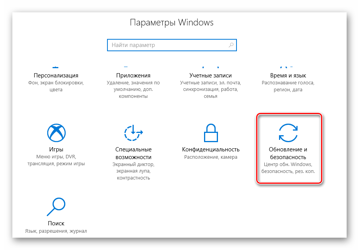Open the Персонализация settings label
The height and width of the screenshot is (250, 359).
(x=56, y=76)
